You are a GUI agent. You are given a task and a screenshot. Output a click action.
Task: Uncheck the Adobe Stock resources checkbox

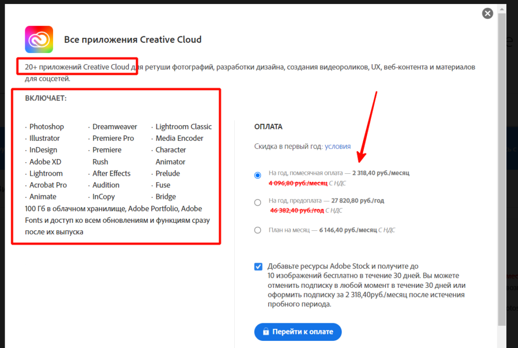coord(258,267)
